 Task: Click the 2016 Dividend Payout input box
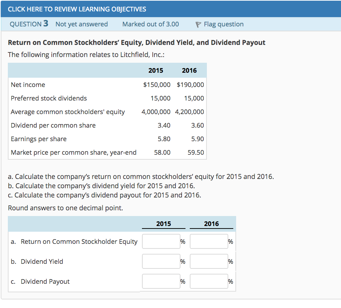[x=209, y=281]
